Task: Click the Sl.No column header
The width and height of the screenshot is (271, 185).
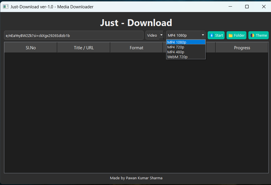Action: [x=31, y=48]
